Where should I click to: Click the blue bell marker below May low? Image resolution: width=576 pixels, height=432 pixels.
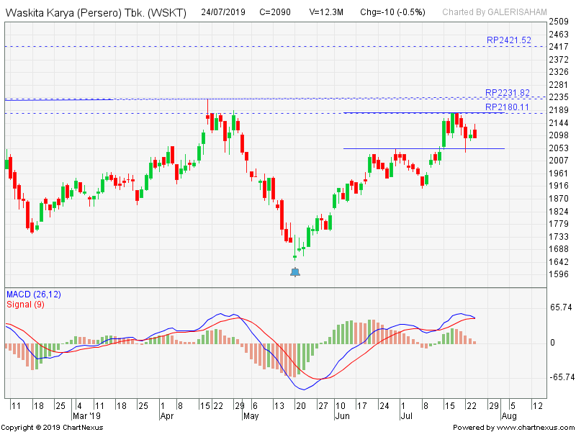click(x=295, y=272)
